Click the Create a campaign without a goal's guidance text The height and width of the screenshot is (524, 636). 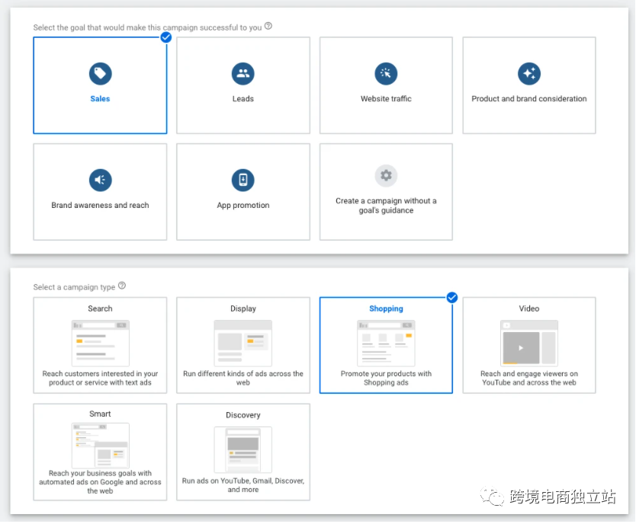(x=386, y=206)
